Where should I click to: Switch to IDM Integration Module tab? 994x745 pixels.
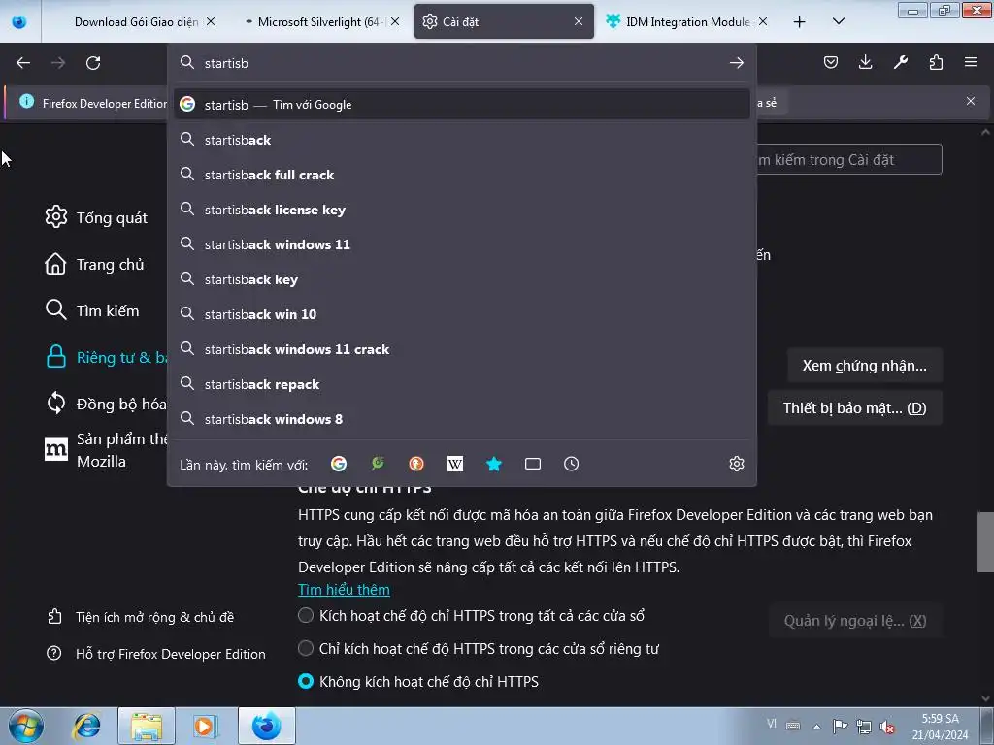coord(688,21)
